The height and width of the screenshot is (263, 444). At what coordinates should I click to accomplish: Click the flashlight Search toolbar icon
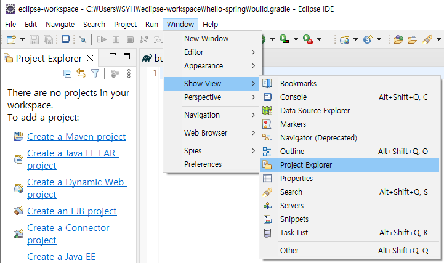(x=427, y=39)
